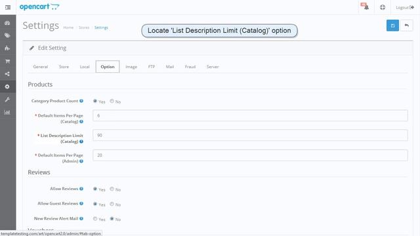Click the Reviews section heading
Screen dimensions: 420x236
[x=39, y=172]
